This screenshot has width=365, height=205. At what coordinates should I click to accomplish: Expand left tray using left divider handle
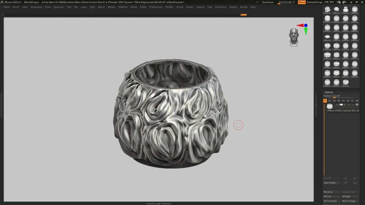tap(1, 104)
